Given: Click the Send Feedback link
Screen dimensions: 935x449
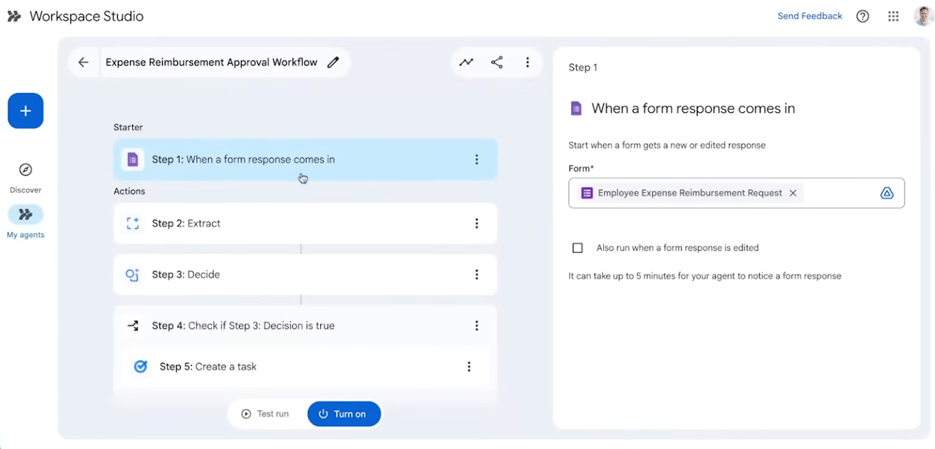Looking at the screenshot, I should point(810,16).
